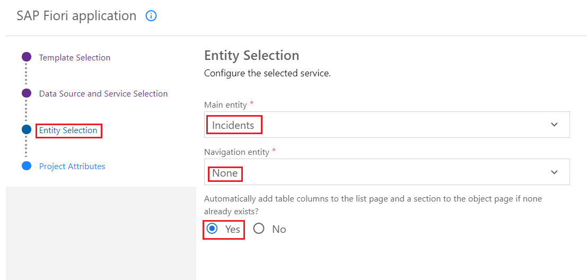Click the Entity Selection page heading
The height and width of the screenshot is (280, 587).
click(x=251, y=55)
